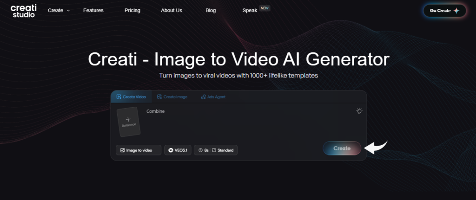Click the image icon in Image to video

point(123,150)
